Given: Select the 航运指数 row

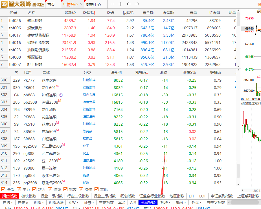Looking at the screenshot, I should click(x=118, y=21).
